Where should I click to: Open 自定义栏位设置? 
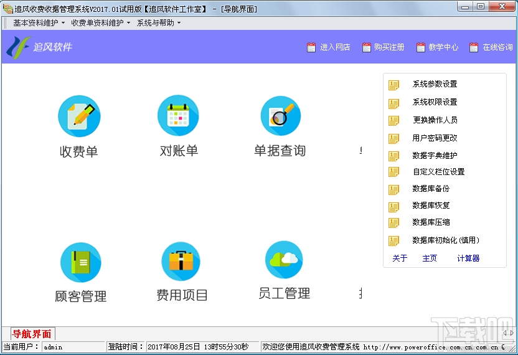[439, 171]
